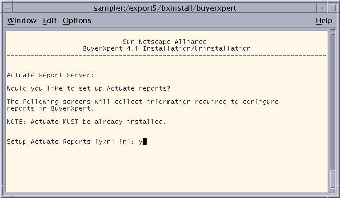The height and width of the screenshot is (198, 340).
Task: Click 'NOTE: Actuate MUST be already installed.'
Action: tap(86, 122)
